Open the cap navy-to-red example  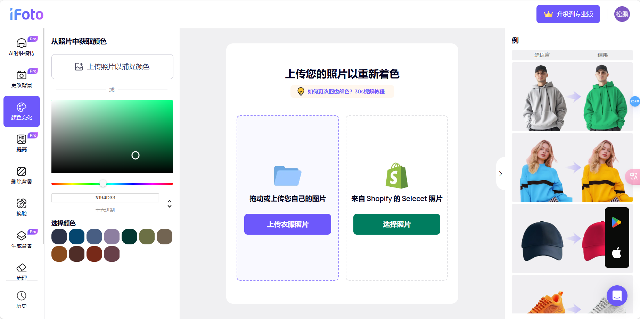572,238
